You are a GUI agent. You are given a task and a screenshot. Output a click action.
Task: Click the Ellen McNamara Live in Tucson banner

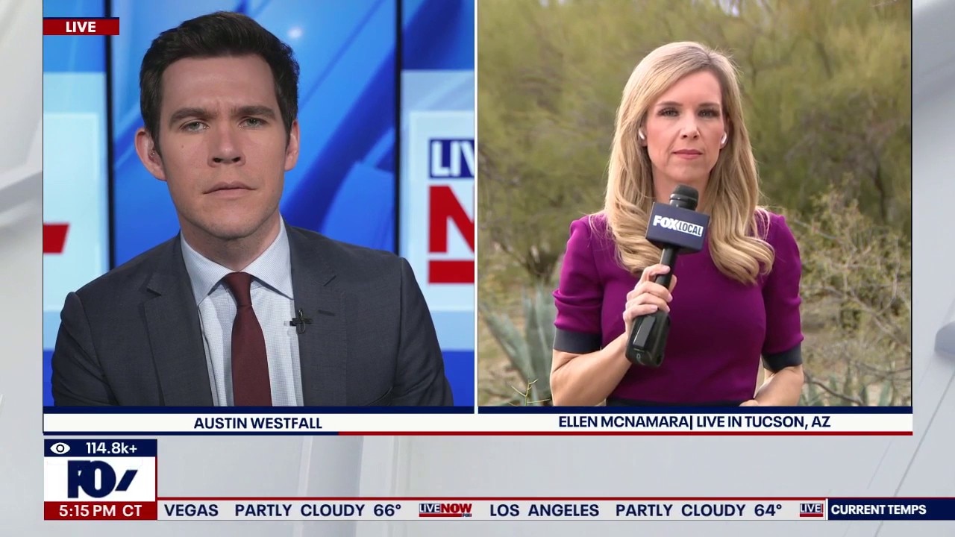point(694,422)
